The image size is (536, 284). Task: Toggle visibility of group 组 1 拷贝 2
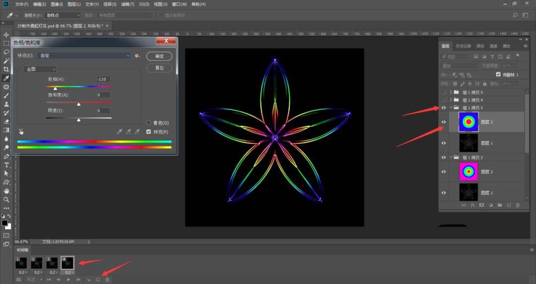444,157
